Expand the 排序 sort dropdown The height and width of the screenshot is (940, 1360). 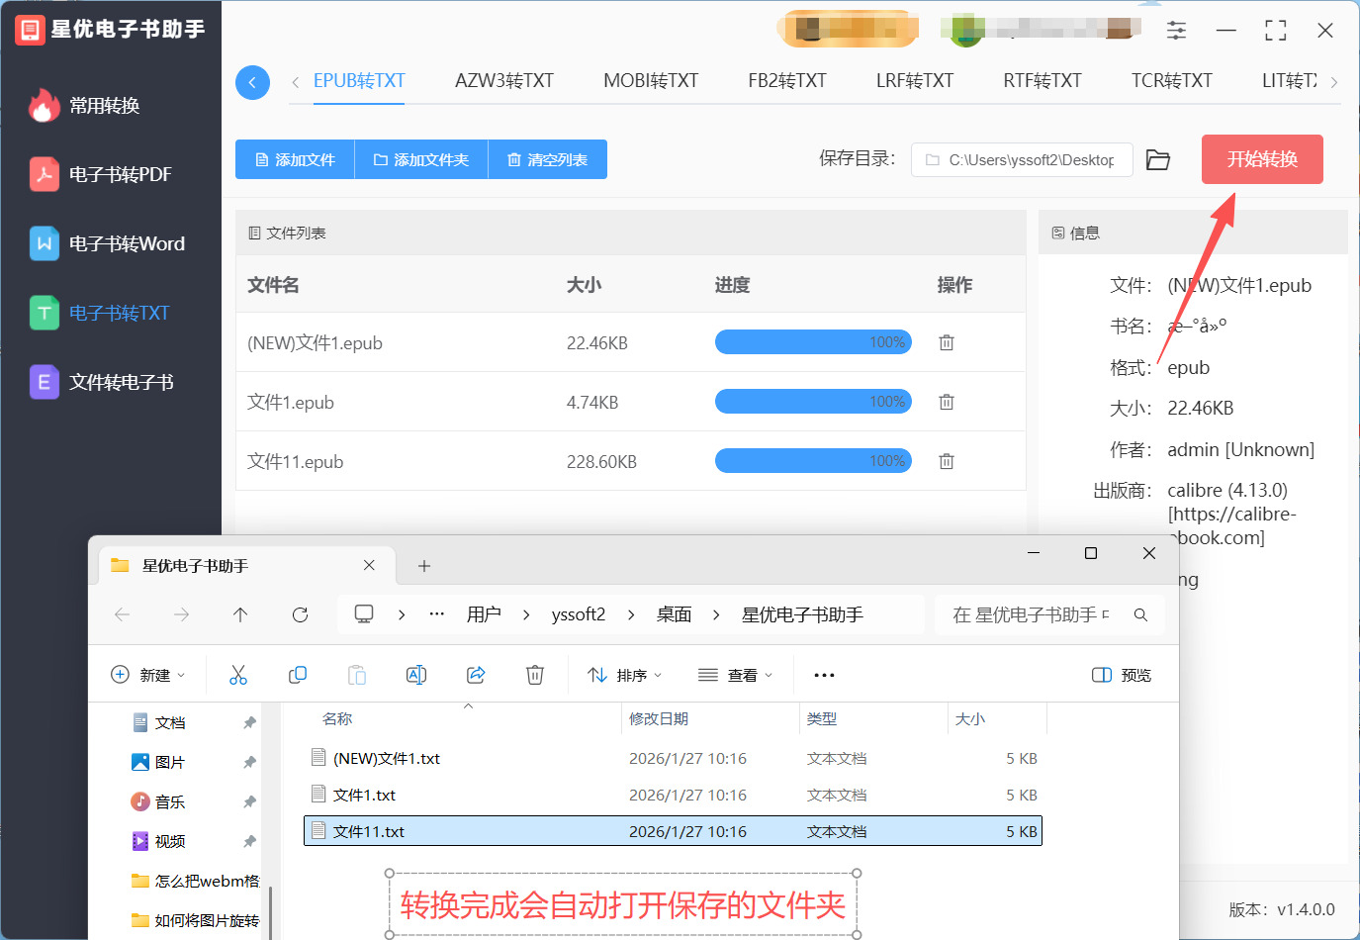[624, 675]
